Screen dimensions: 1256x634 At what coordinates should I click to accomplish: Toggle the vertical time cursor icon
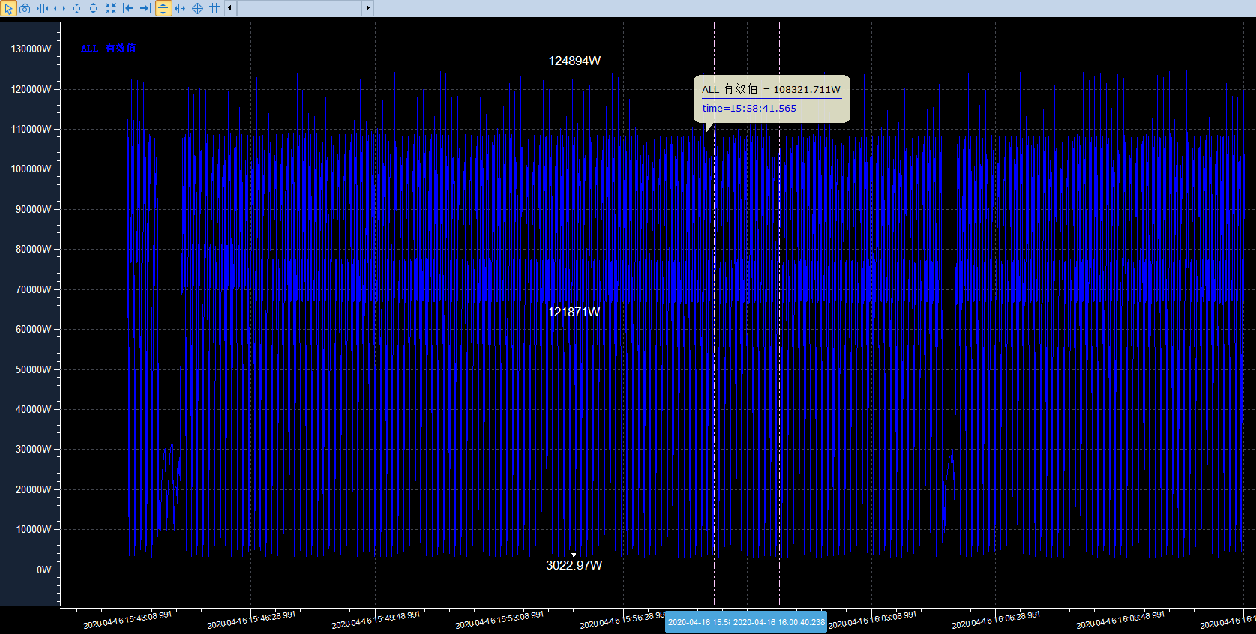pyautogui.click(x=180, y=8)
